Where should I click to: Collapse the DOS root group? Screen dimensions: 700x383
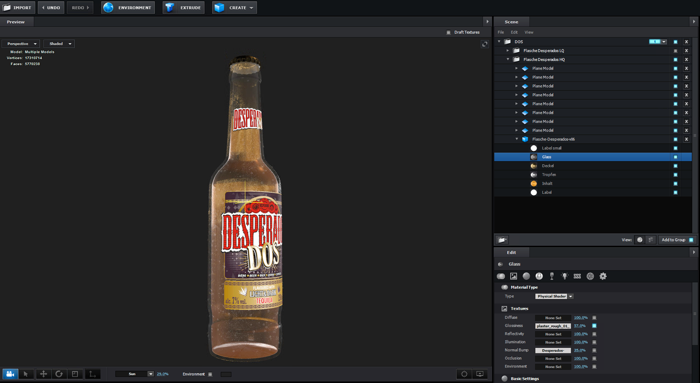tap(499, 42)
